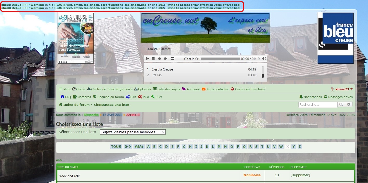This screenshot has height=183, width=368.
Task: Filter topics by letter M
Action: pyautogui.click(x=219, y=146)
